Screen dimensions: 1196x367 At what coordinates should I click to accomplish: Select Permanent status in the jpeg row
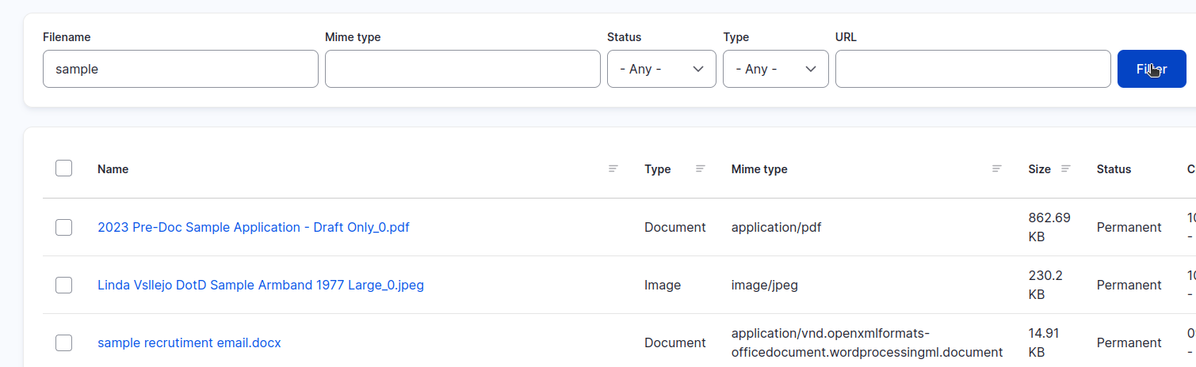point(1129,285)
